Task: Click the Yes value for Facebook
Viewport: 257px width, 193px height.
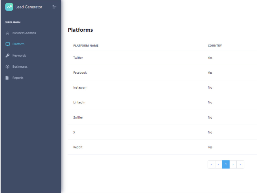Action: 210,73
